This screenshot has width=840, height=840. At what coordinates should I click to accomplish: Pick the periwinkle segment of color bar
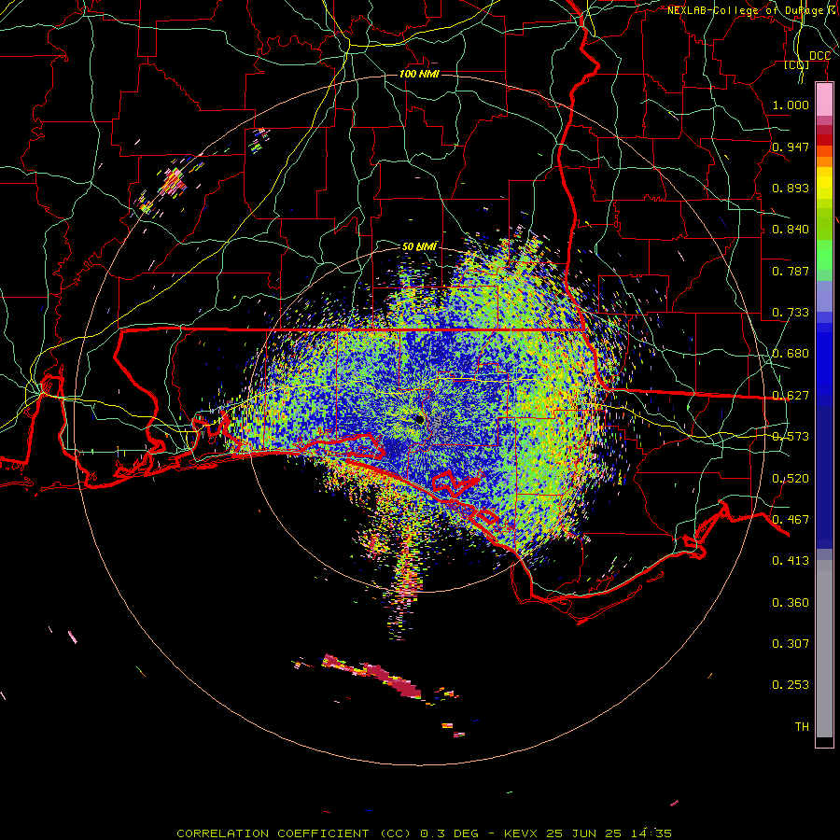pos(824,298)
